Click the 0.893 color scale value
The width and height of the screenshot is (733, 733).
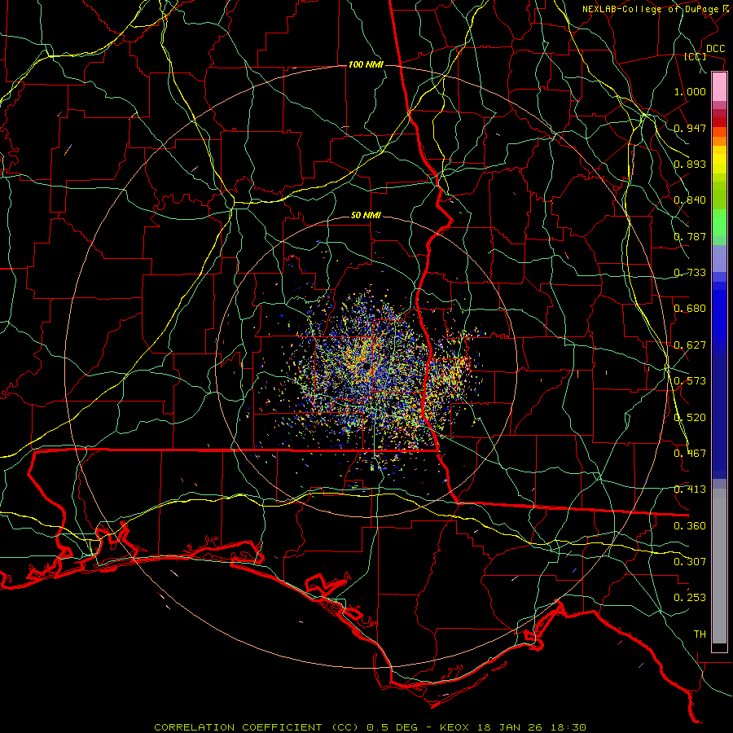(x=690, y=164)
